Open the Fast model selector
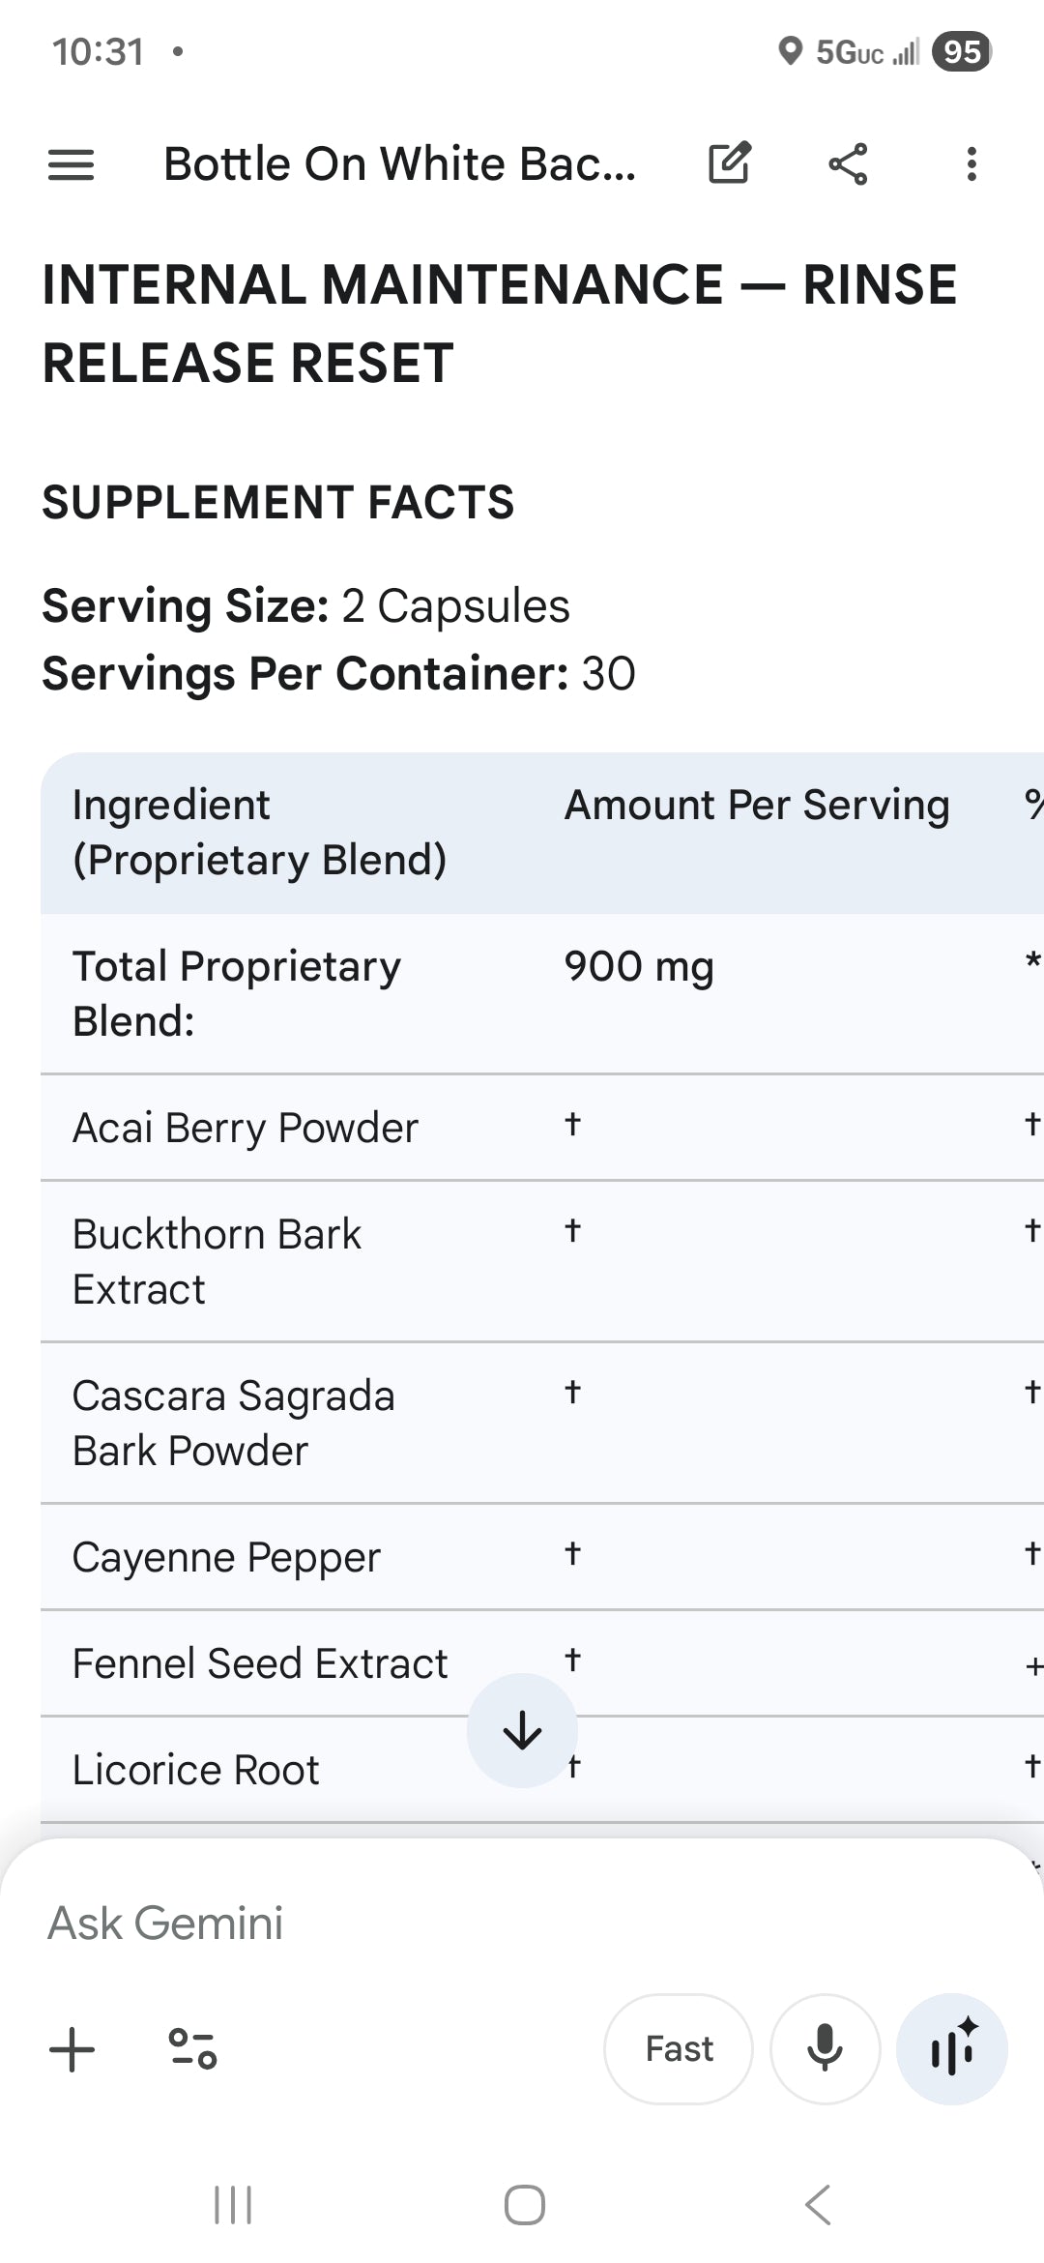Image resolution: width=1044 pixels, height=2263 pixels. (679, 2048)
